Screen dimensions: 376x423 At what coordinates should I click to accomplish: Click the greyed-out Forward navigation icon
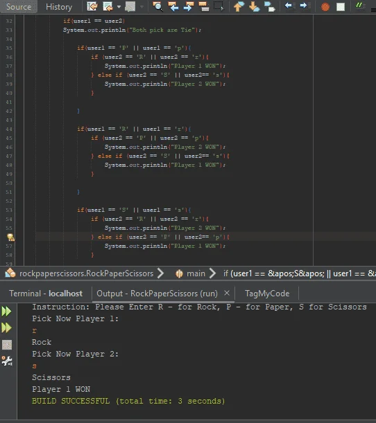130,6
